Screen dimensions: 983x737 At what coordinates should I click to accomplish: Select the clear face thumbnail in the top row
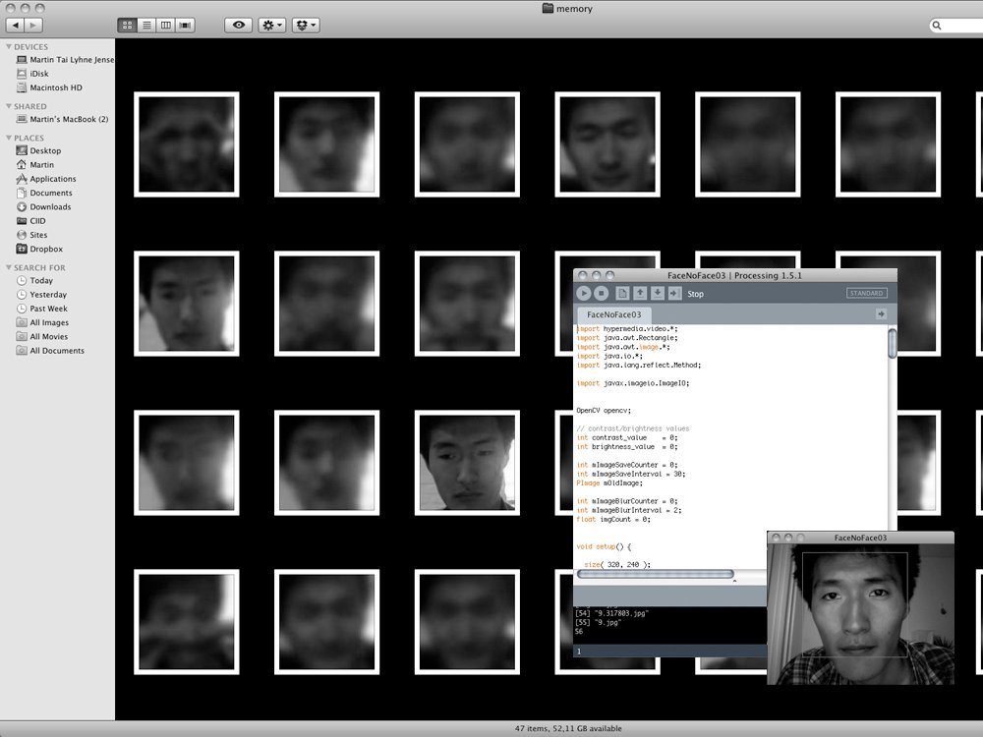607,144
